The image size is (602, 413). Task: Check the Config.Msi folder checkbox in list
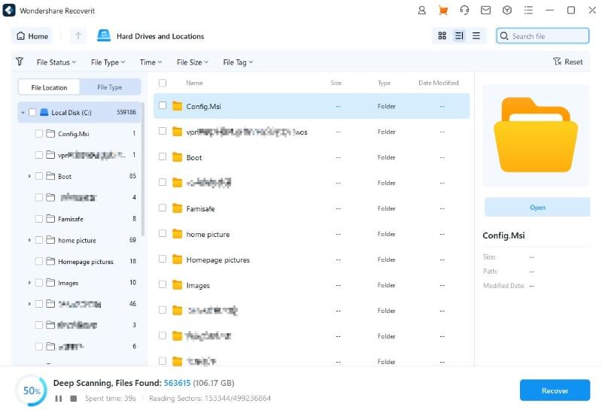coord(163,106)
